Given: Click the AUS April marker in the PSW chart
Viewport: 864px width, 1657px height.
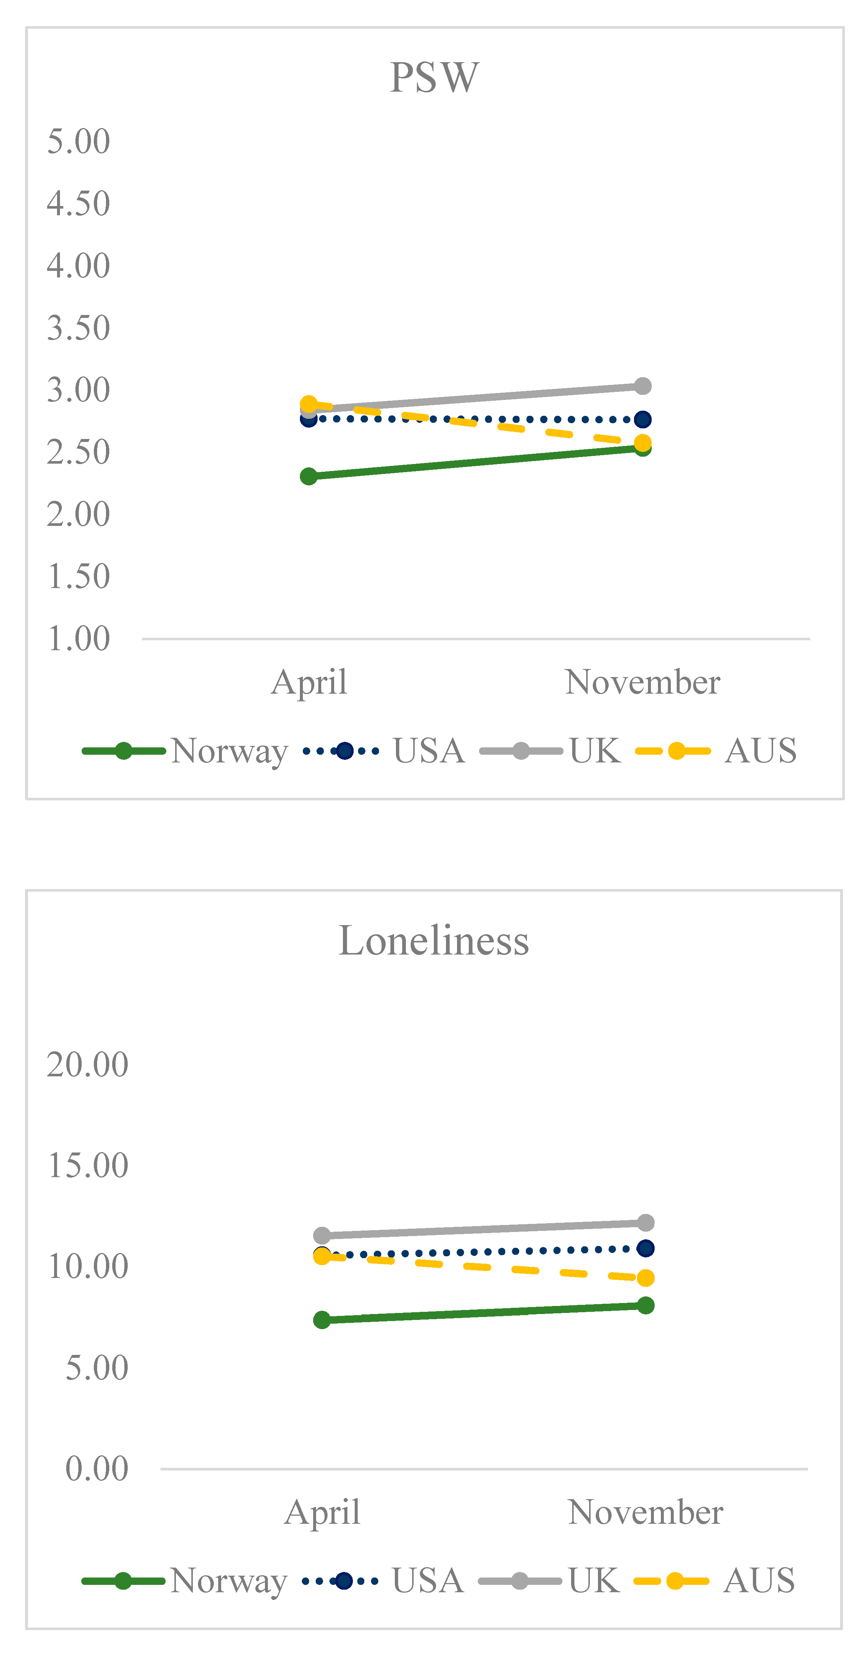Looking at the screenshot, I should point(309,405).
